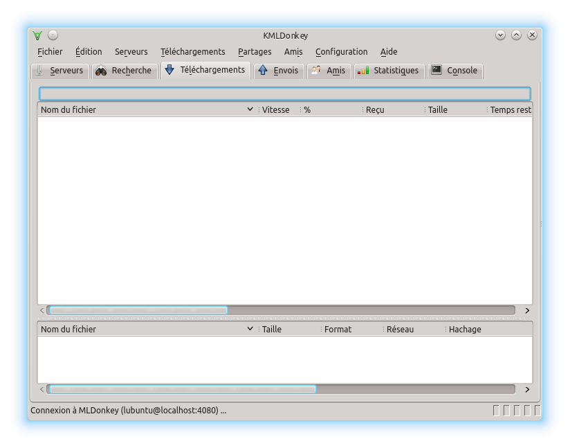The image size is (570, 448).
Task: Click the upper list horizontal scrollbar thumb
Action: (138, 310)
